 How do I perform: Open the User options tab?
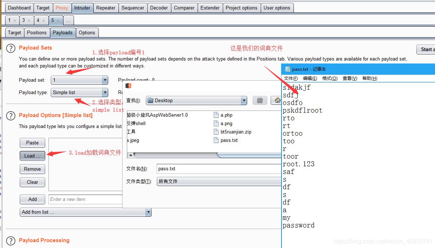[x=277, y=8]
